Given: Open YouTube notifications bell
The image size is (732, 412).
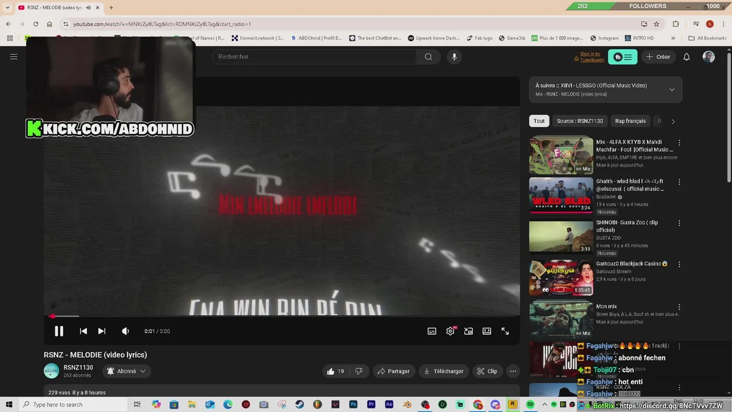Looking at the screenshot, I should pyautogui.click(x=687, y=57).
